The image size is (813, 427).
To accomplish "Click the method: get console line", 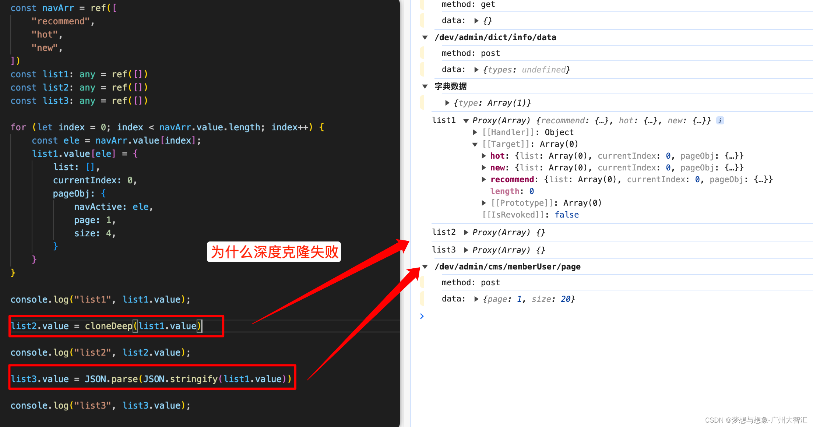I will coord(468,4).
